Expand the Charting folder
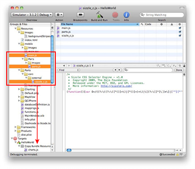Screen dimensions: 195x169 click(19, 89)
